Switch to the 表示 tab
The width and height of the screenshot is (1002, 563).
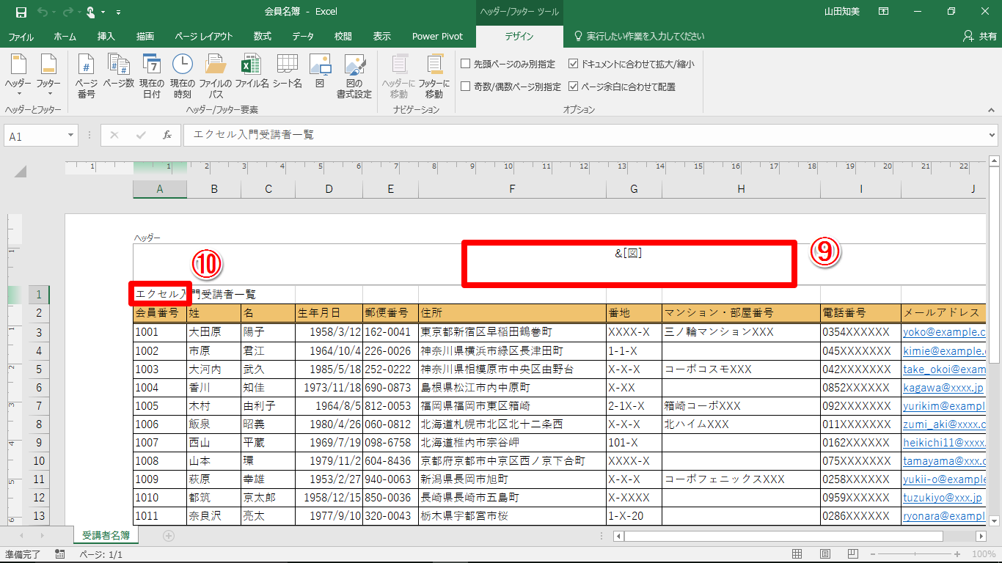coord(381,36)
